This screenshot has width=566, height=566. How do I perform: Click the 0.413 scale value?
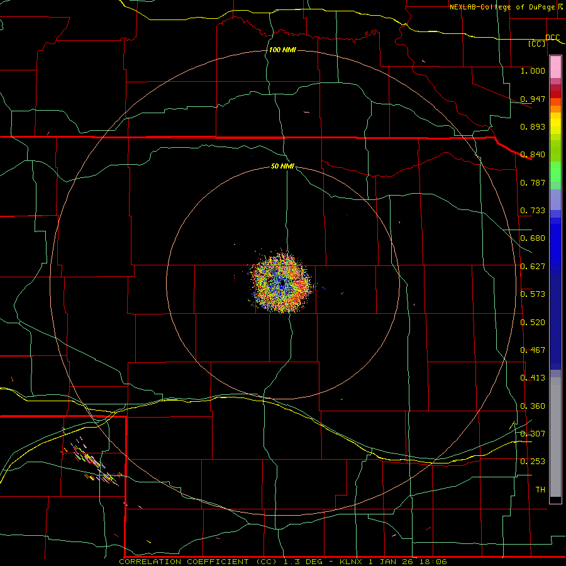(533, 377)
